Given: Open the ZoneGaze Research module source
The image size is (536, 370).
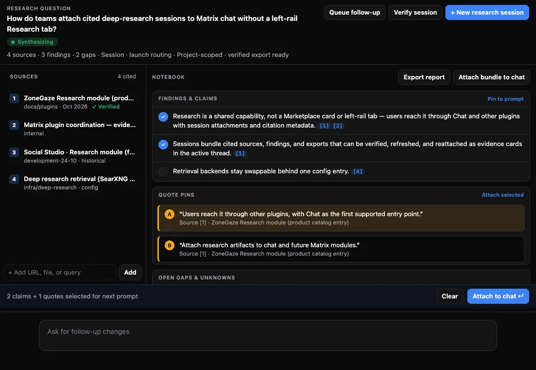Looking at the screenshot, I should coord(73,102).
